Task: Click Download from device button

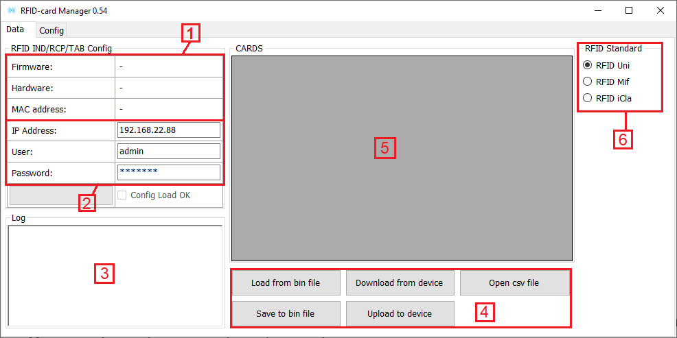Action: pos(399,283)
